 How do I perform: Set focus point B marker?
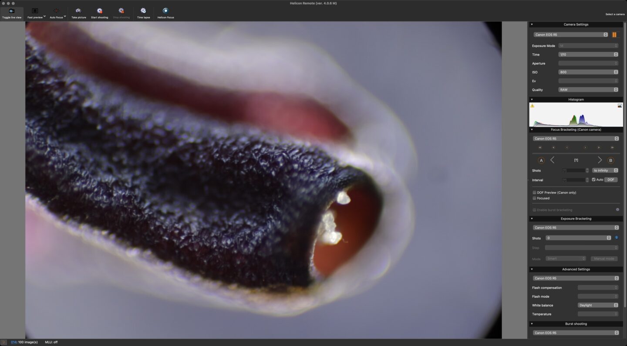(x=610, y=160)
